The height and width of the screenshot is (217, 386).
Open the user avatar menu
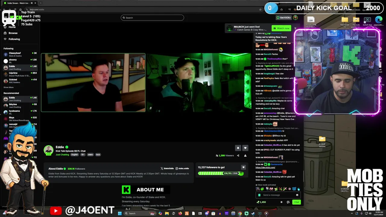pos(295,18)
